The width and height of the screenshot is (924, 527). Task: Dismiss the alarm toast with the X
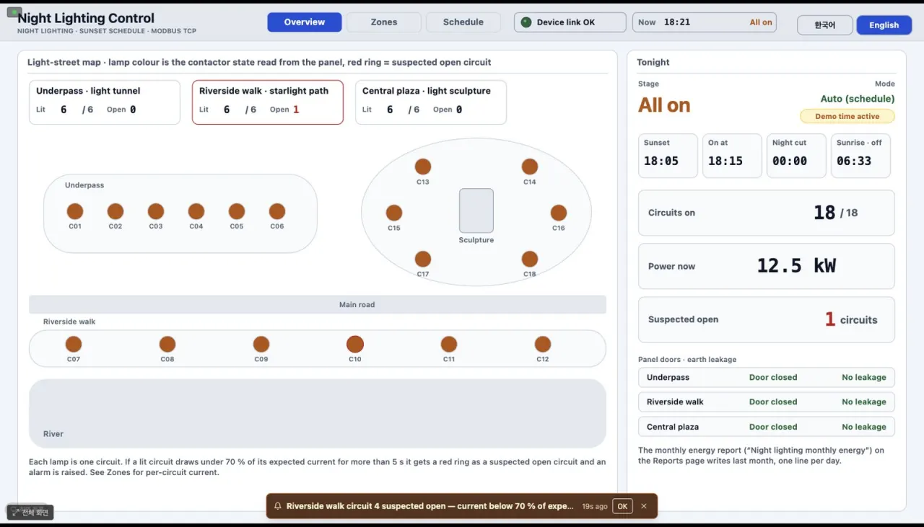[644, 506]
